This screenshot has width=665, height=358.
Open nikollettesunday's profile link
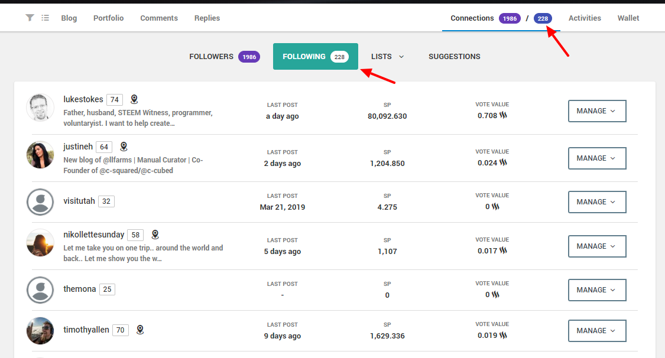tap(94, 235)
